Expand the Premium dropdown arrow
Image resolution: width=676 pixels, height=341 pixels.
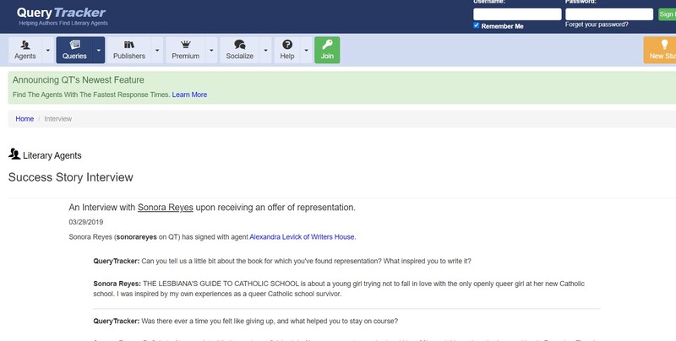coord(210,50)
